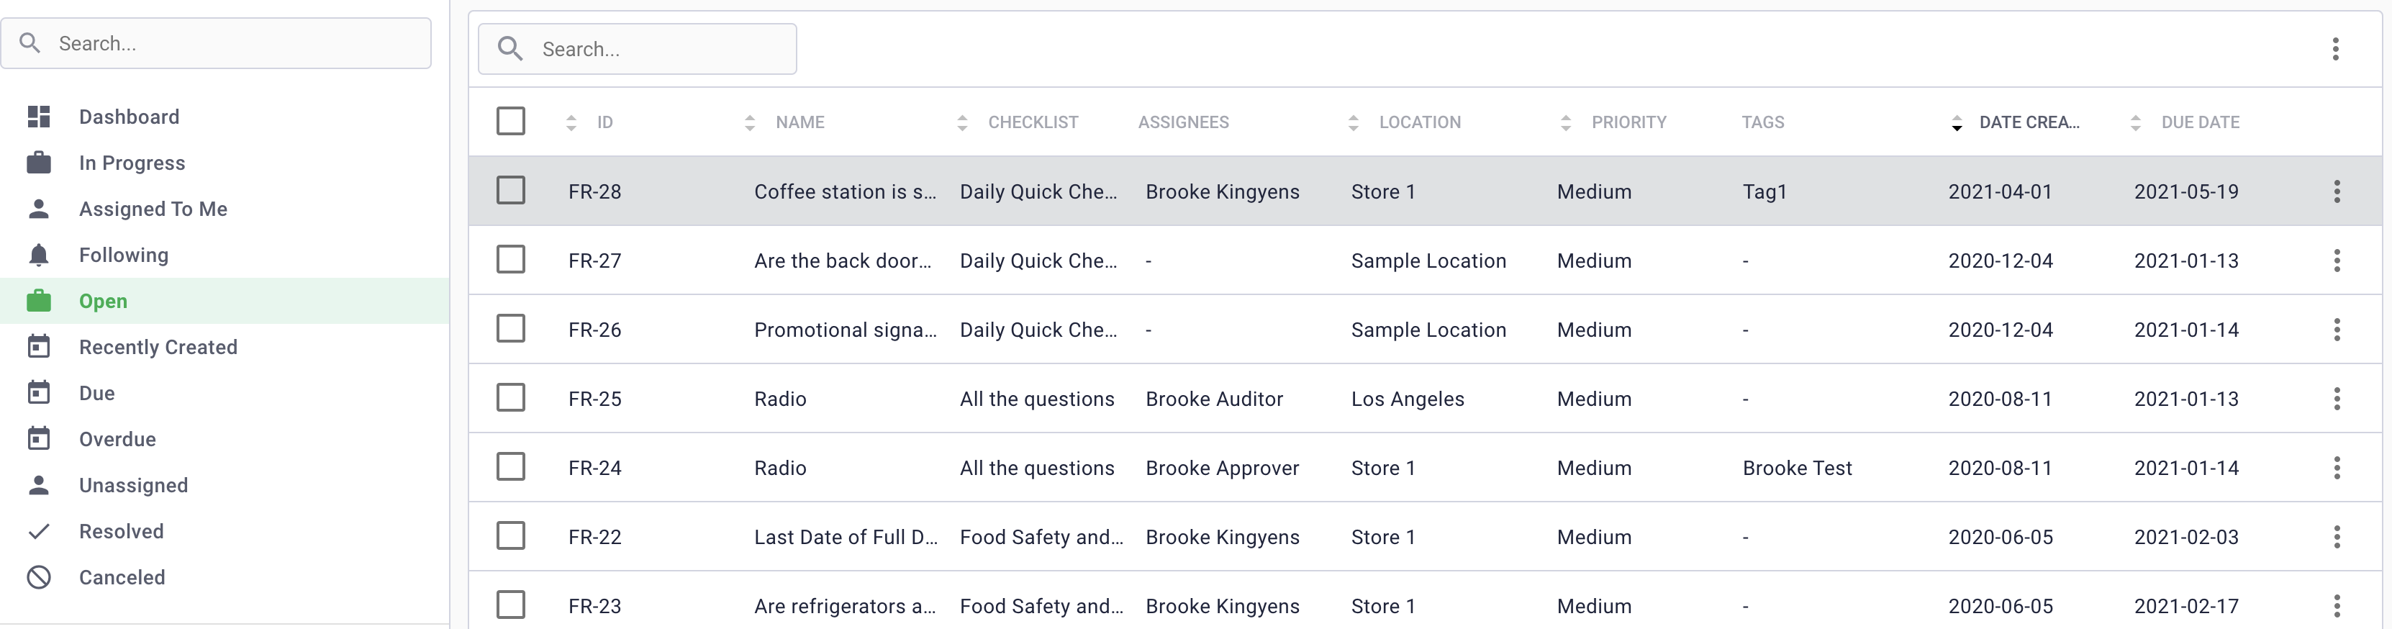Check the box for row FR-25
2392x629 pixels.
(511, 398)
